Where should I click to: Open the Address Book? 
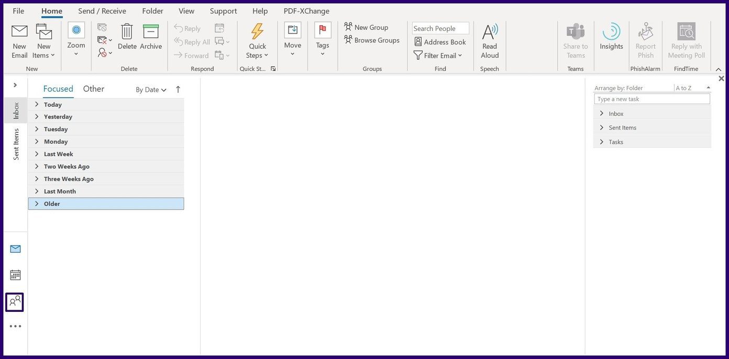pos(440,42)
